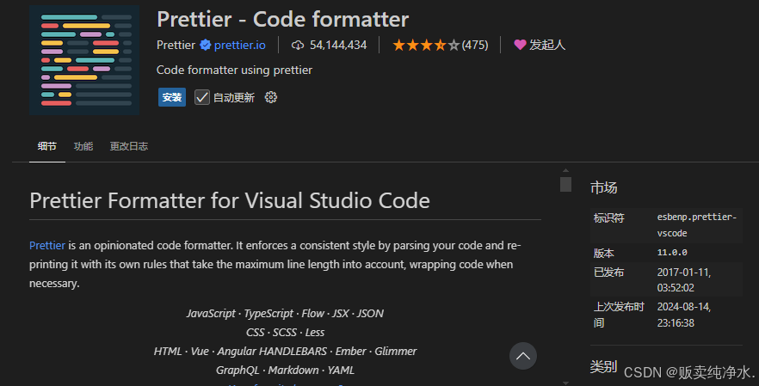Open the Prettier link in description
Screen dimensions: 759x386
pyautogui.click(x=47, y=245)
